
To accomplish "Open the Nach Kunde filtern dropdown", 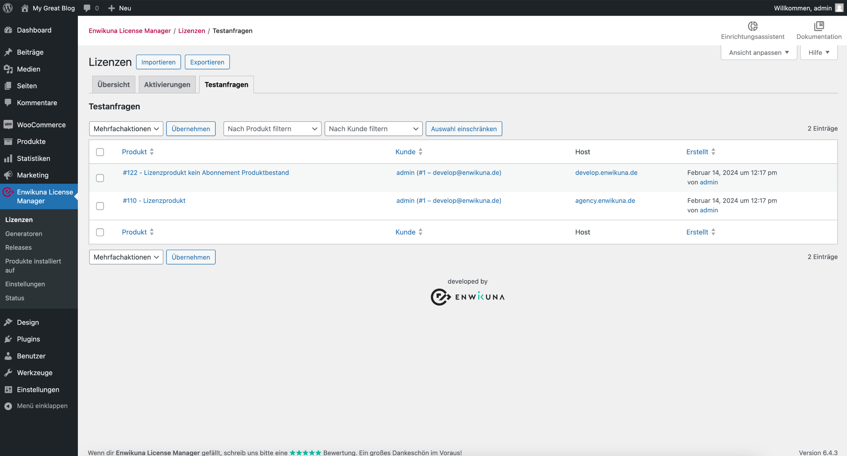I will click(373, 129).
